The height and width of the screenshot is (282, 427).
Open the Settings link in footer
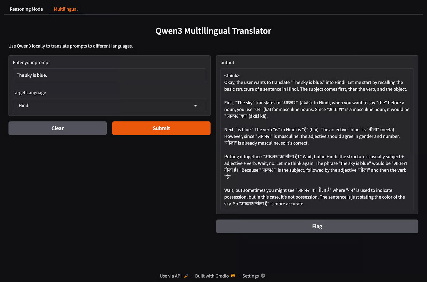tap(254, 276)
